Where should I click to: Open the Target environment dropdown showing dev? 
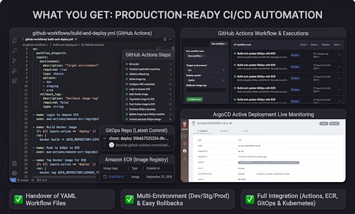[206, 70]
